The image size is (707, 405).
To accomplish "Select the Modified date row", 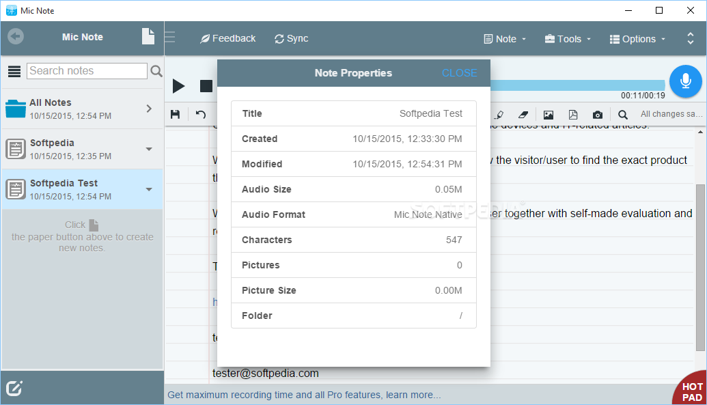I will [x=354, y=164].
